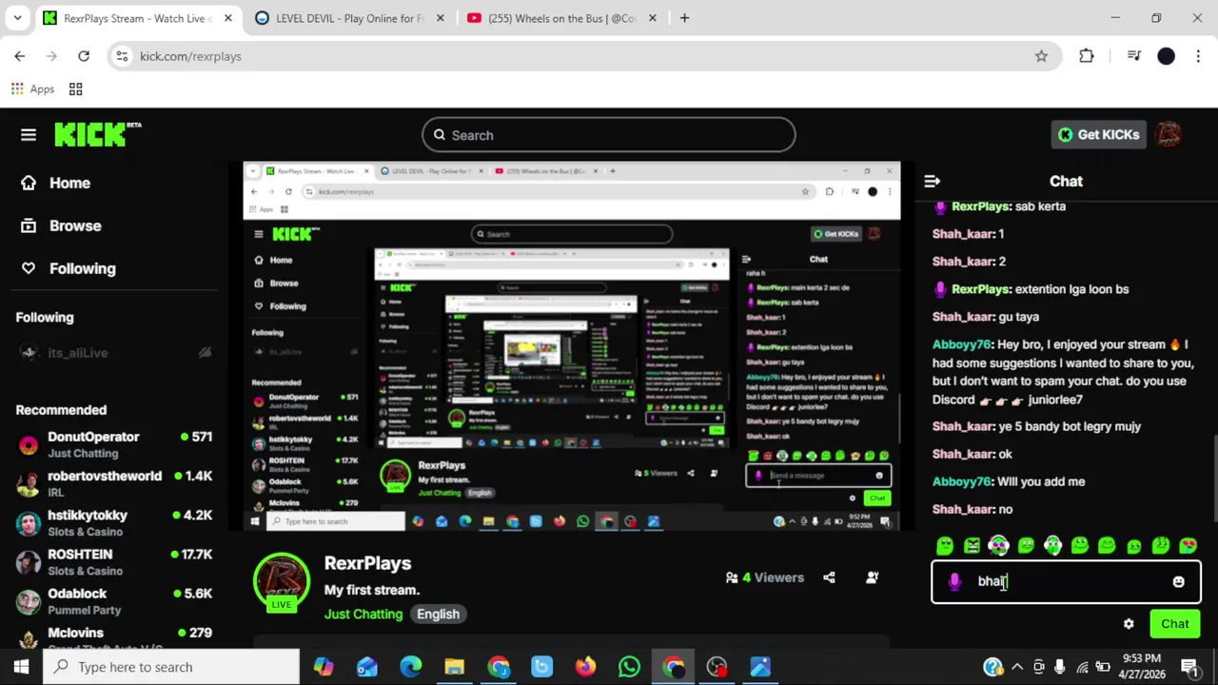Open a new browser tab

(x=684, y=18)
